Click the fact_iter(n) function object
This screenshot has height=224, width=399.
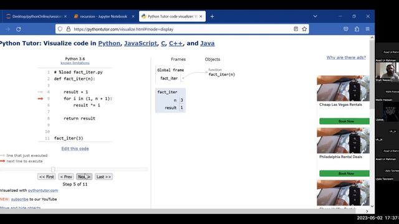coord(222,75)
